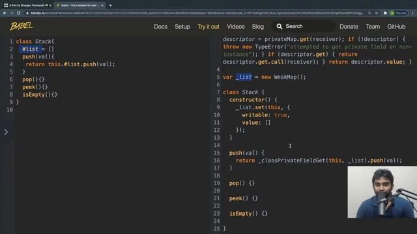The image size is (417, 234).
Task: Open the Team page
Action: [373, 27]
